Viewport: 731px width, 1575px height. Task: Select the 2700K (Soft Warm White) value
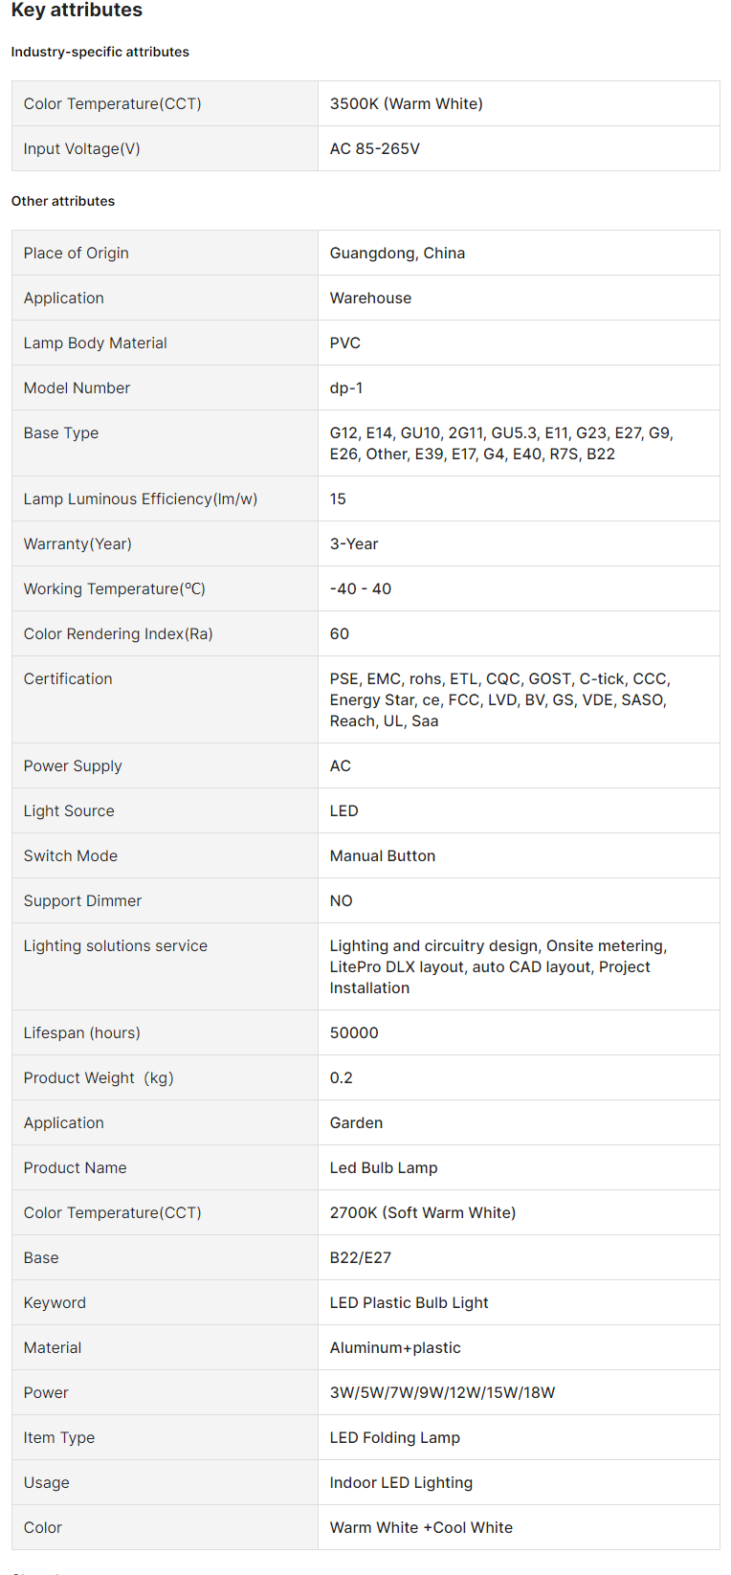[x=423, y=1212]
